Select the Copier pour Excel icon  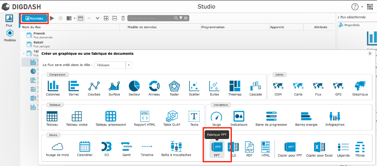click(x=319, y=147)
